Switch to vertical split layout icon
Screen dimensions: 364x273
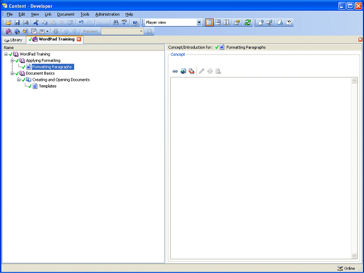point(226,23)
